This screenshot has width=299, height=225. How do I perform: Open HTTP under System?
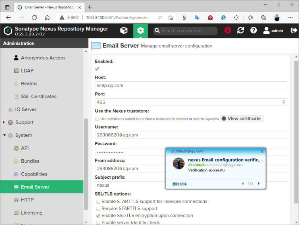(27, 200)
